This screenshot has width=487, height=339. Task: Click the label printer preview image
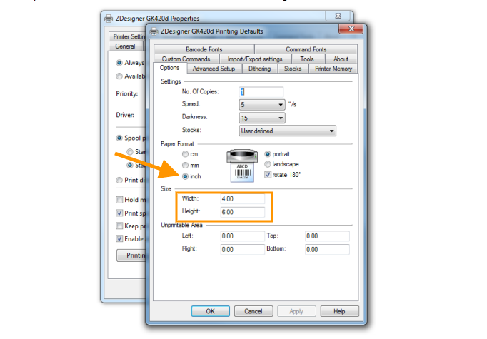pos(242,166)
